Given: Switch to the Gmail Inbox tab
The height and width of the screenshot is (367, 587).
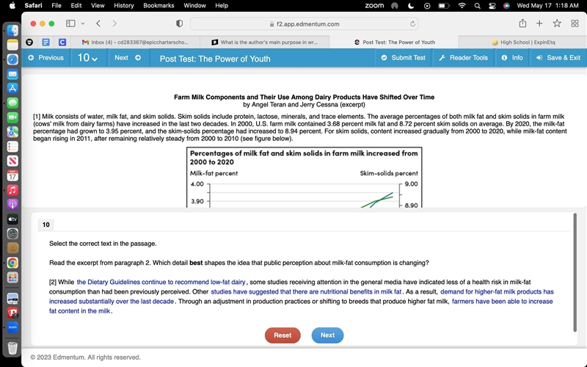Looking at the screenshot, I should click(135, 42).
